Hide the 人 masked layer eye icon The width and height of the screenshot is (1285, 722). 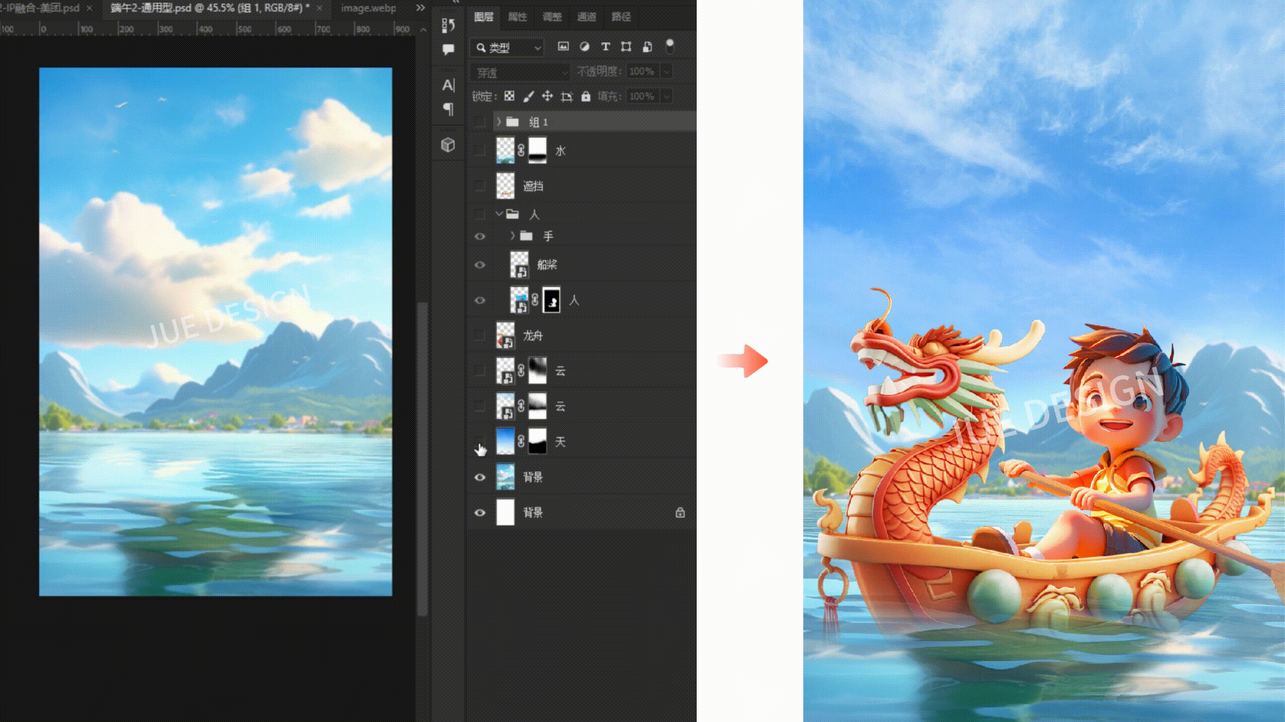coord(480,300)
